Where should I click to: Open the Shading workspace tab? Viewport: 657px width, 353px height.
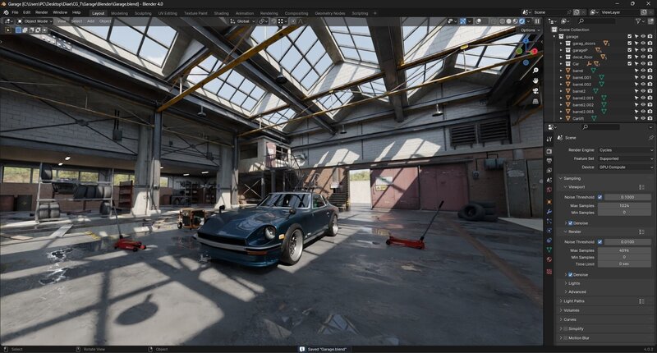(221, 13)
